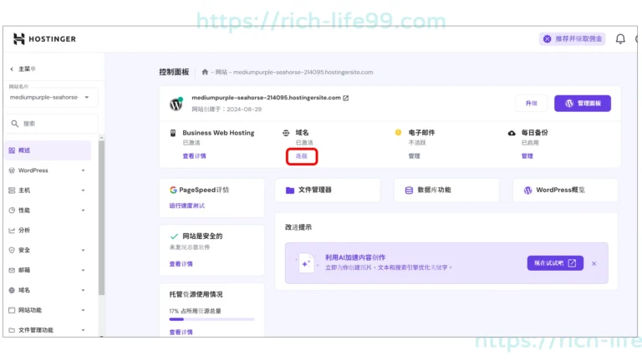The width and height of the screenshot is (642, 361).
Task: Click the 安全 sidebar shield icon
Action: pyautogui.click(x=12, y=250)
